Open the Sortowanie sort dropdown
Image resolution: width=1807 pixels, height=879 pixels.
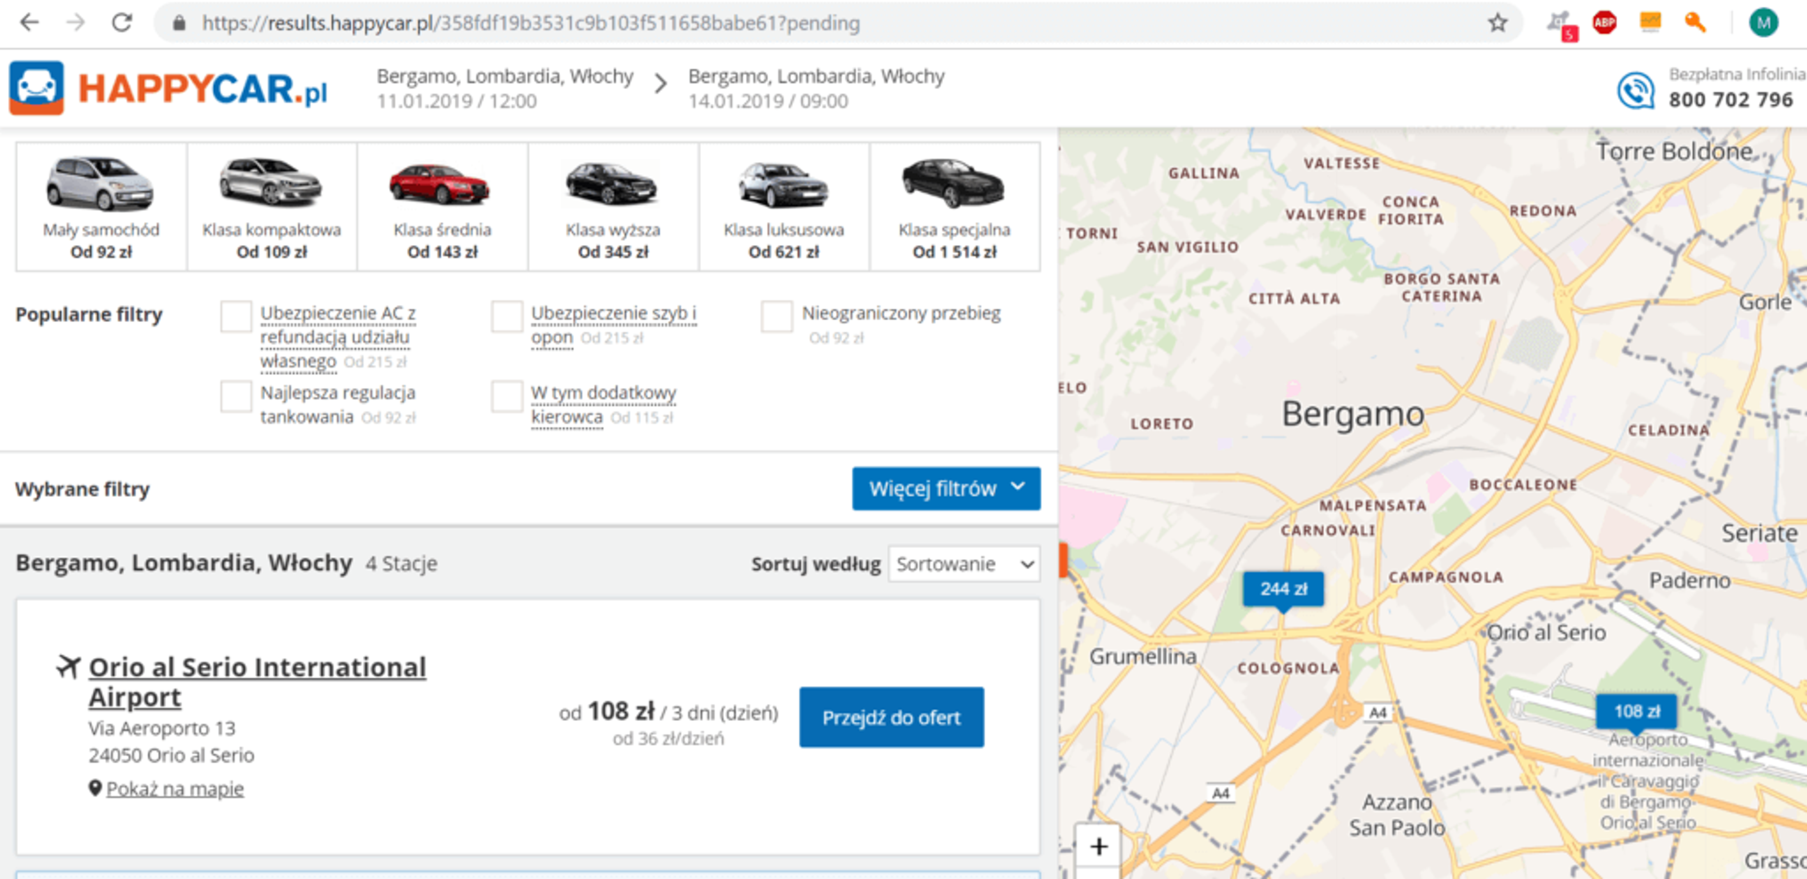click(x=964, y=564)
